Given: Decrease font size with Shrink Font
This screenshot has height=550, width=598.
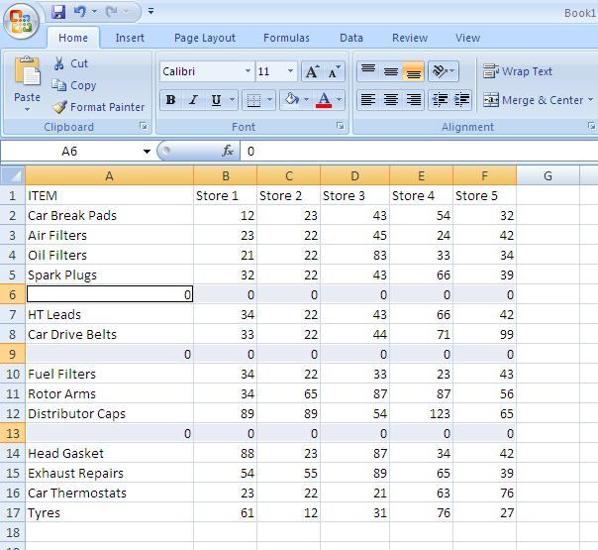Looking at the screenshot, I should click(x=334, y=71).
